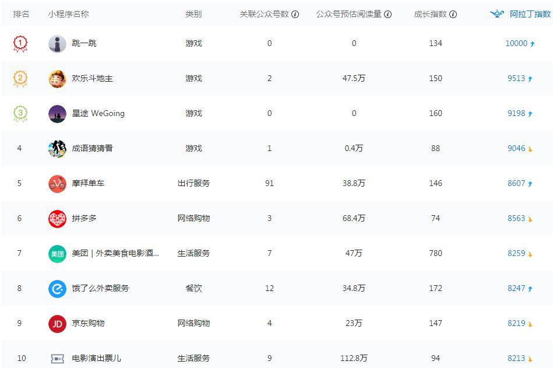This screenshot has height=368, width=553.
Task: Click the up arrow beside 9198
Action: coord(530,114)
